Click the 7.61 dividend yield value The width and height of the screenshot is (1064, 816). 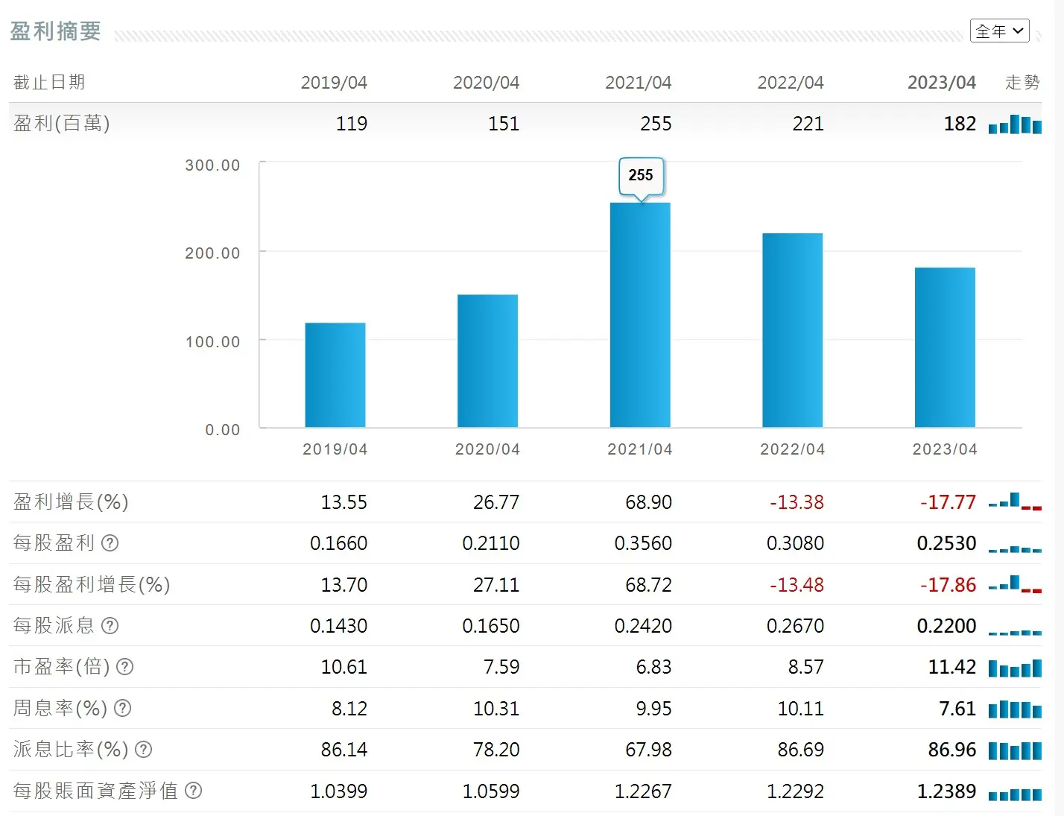(x=957, y=709)
